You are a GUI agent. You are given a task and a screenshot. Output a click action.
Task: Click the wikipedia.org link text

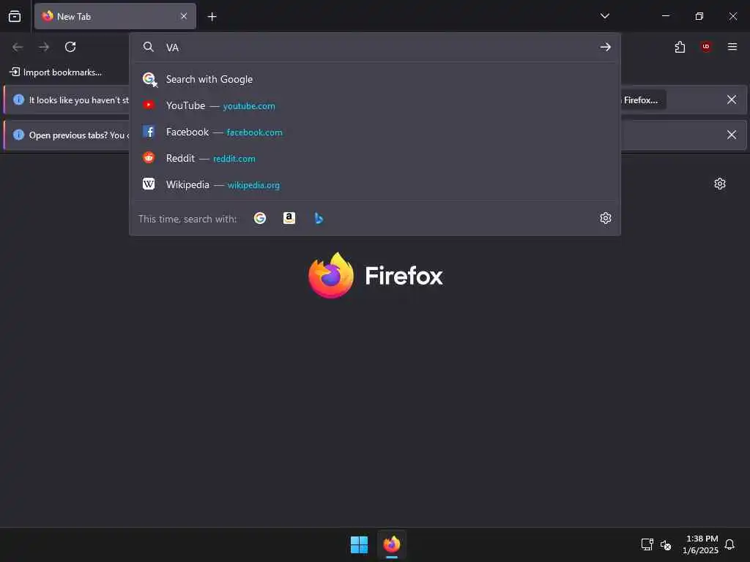[253, 185]
